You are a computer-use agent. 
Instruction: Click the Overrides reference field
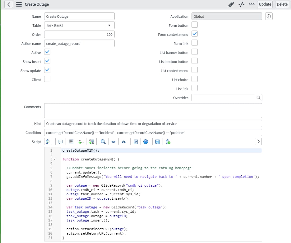(x=223, y=98)
